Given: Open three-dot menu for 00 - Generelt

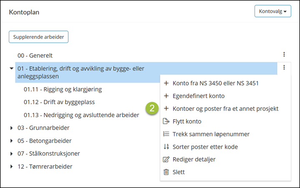Looking at the screenshot, I should [284, 54].
